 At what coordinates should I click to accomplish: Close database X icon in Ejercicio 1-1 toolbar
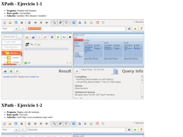22,23
